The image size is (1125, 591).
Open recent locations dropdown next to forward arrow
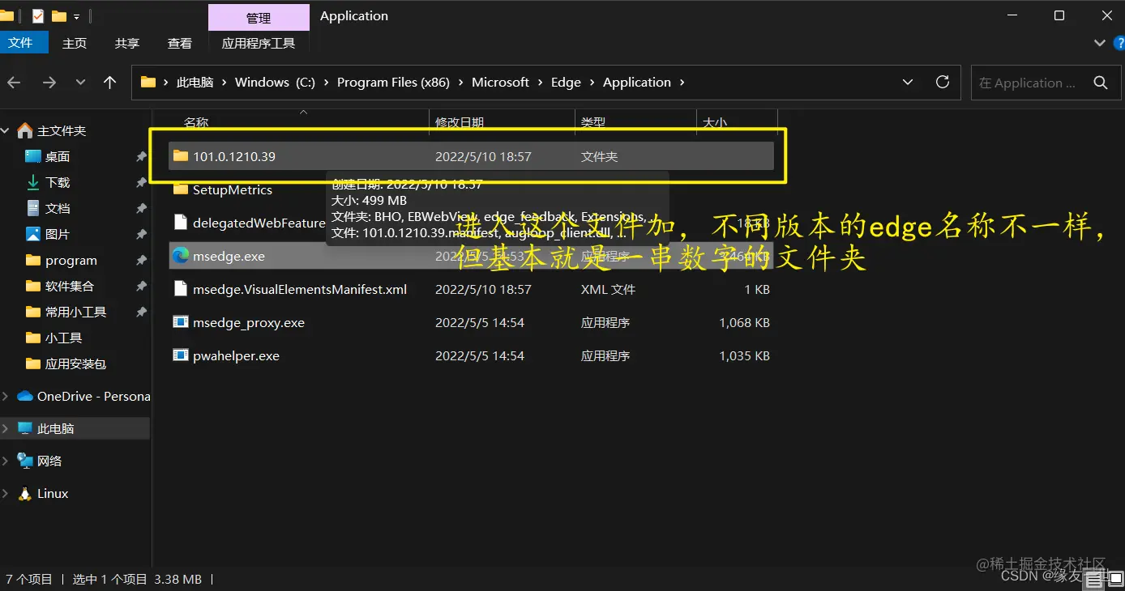(80, 83)
